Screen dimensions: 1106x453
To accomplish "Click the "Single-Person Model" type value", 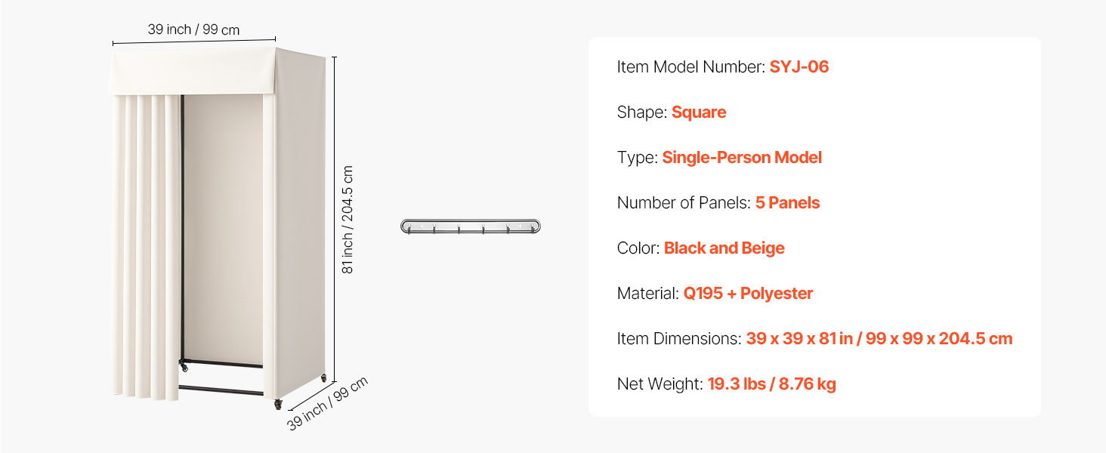I will tap(742, 158).
